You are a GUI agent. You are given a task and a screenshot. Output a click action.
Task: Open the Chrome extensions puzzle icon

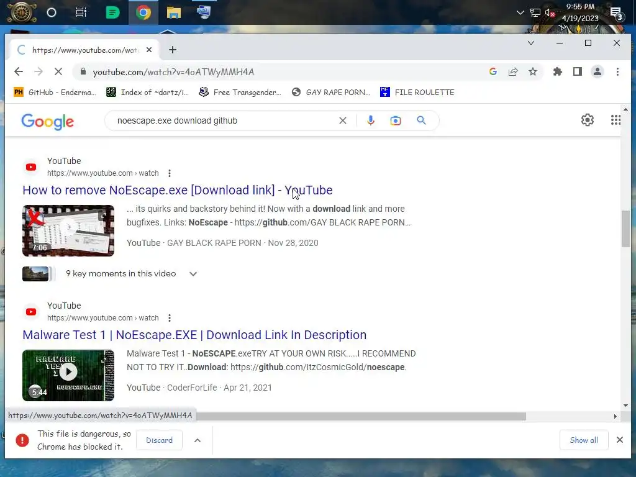pos(558,72)
